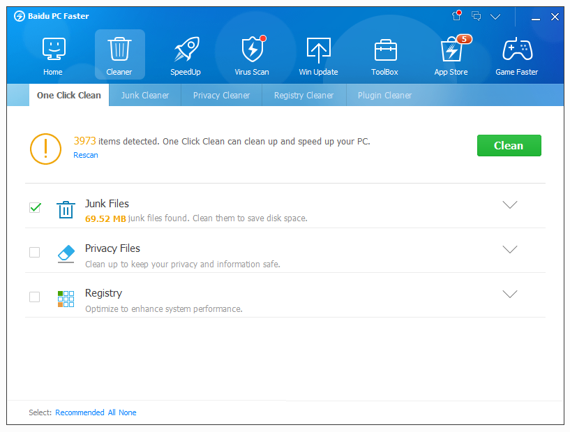Click the Junk Files trash icon
This screenshot has height=432, width=570.
[x=66, y=209]
